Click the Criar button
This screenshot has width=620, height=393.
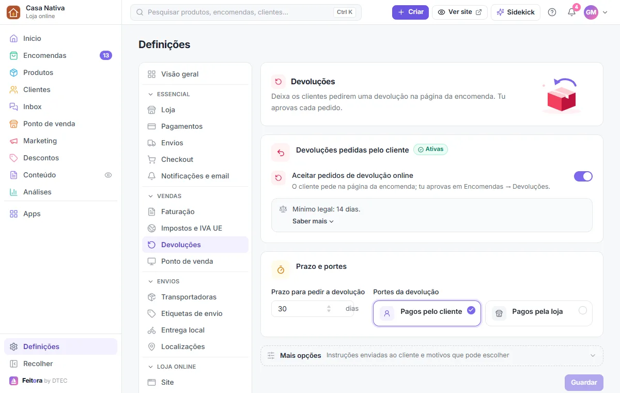[410, 12]
